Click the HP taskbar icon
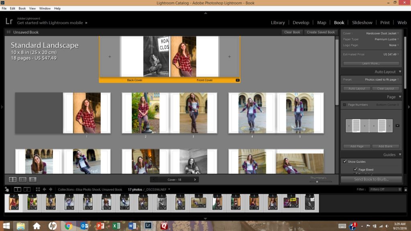The height and width of the screenshot is (231, 411). pyautogui.click(x=53, y=226)
